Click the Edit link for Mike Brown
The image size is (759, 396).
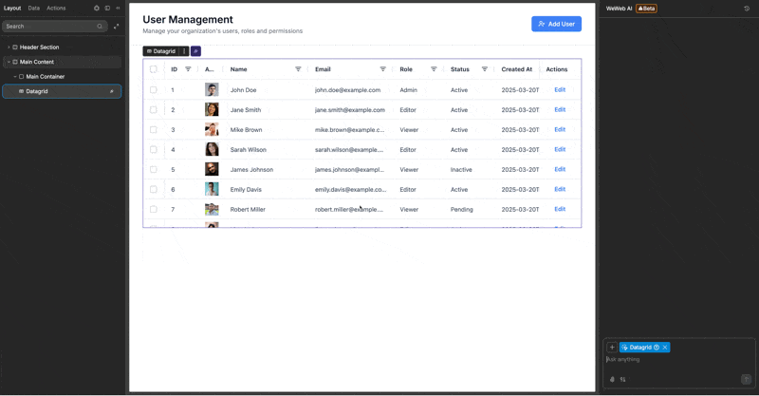pos(560,129)
